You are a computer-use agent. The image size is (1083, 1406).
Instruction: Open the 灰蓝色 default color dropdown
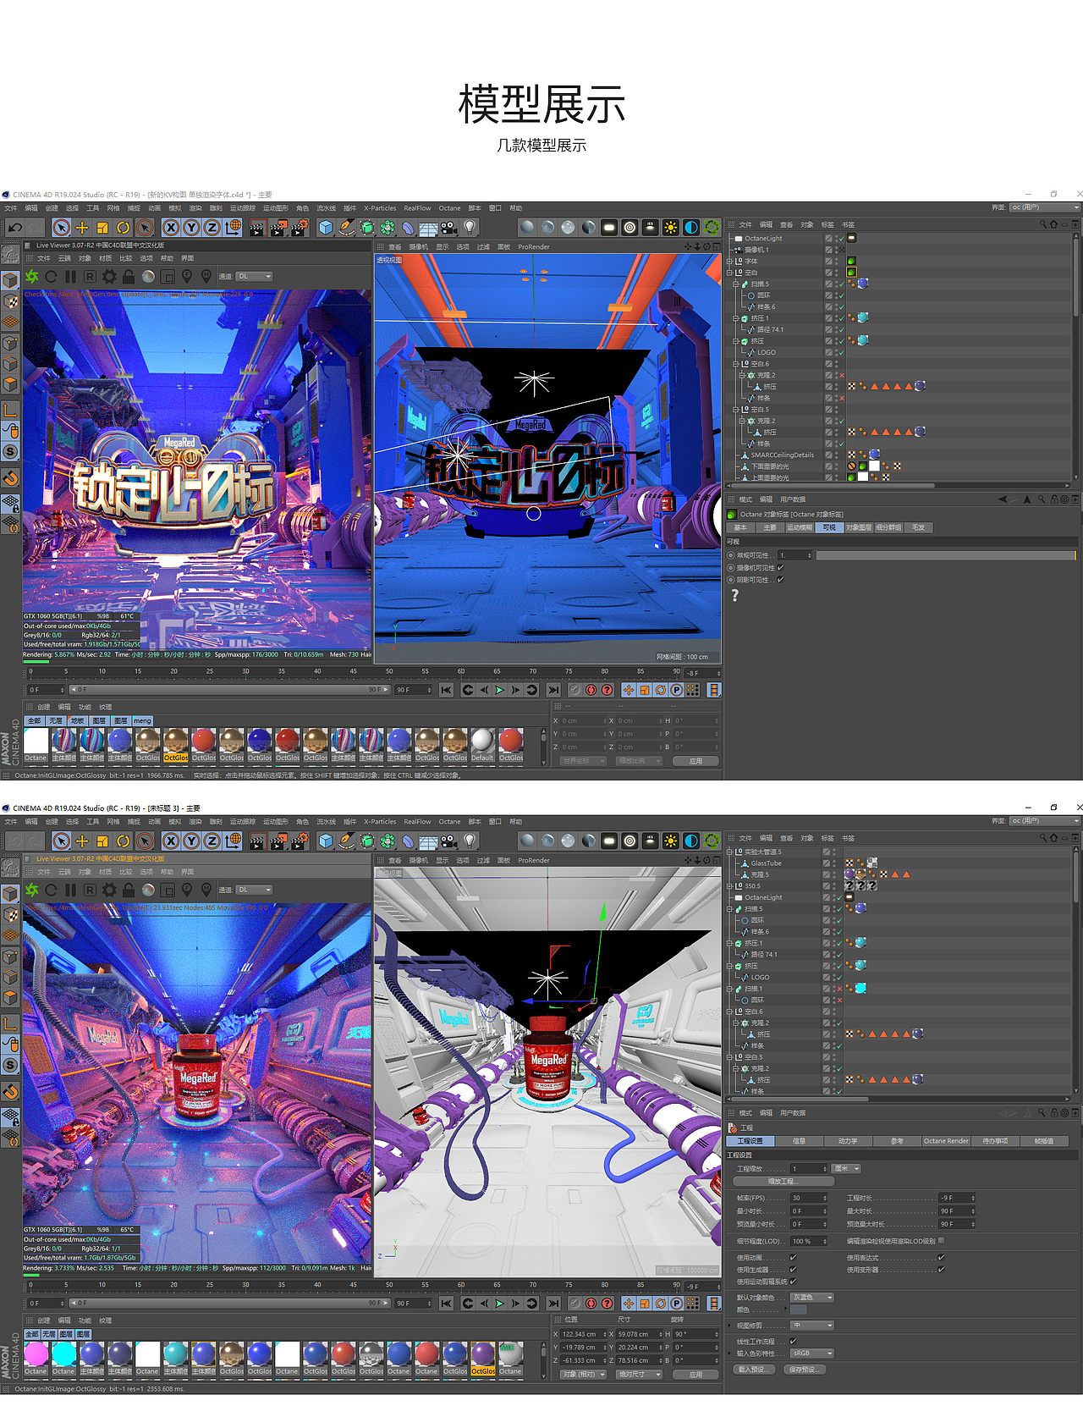(x=812, y=1298)
